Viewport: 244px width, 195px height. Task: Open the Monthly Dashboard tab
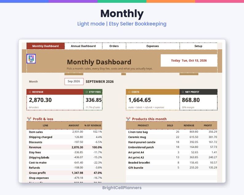coord(45,46)
